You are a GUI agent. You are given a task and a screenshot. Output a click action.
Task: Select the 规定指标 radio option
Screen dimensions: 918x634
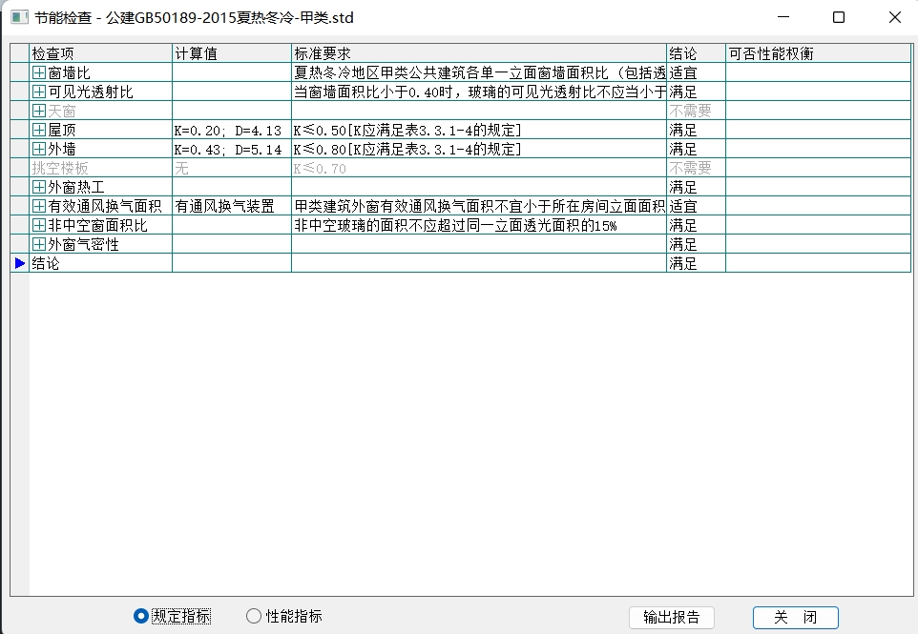[141, 616]
